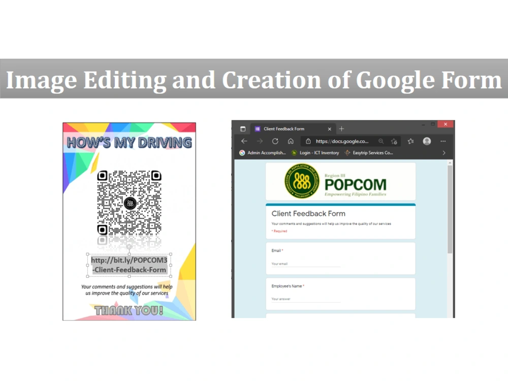The height and width of the screenshot is (381, 508).
Task: Click the red Required note
Action: pos(279,231)
